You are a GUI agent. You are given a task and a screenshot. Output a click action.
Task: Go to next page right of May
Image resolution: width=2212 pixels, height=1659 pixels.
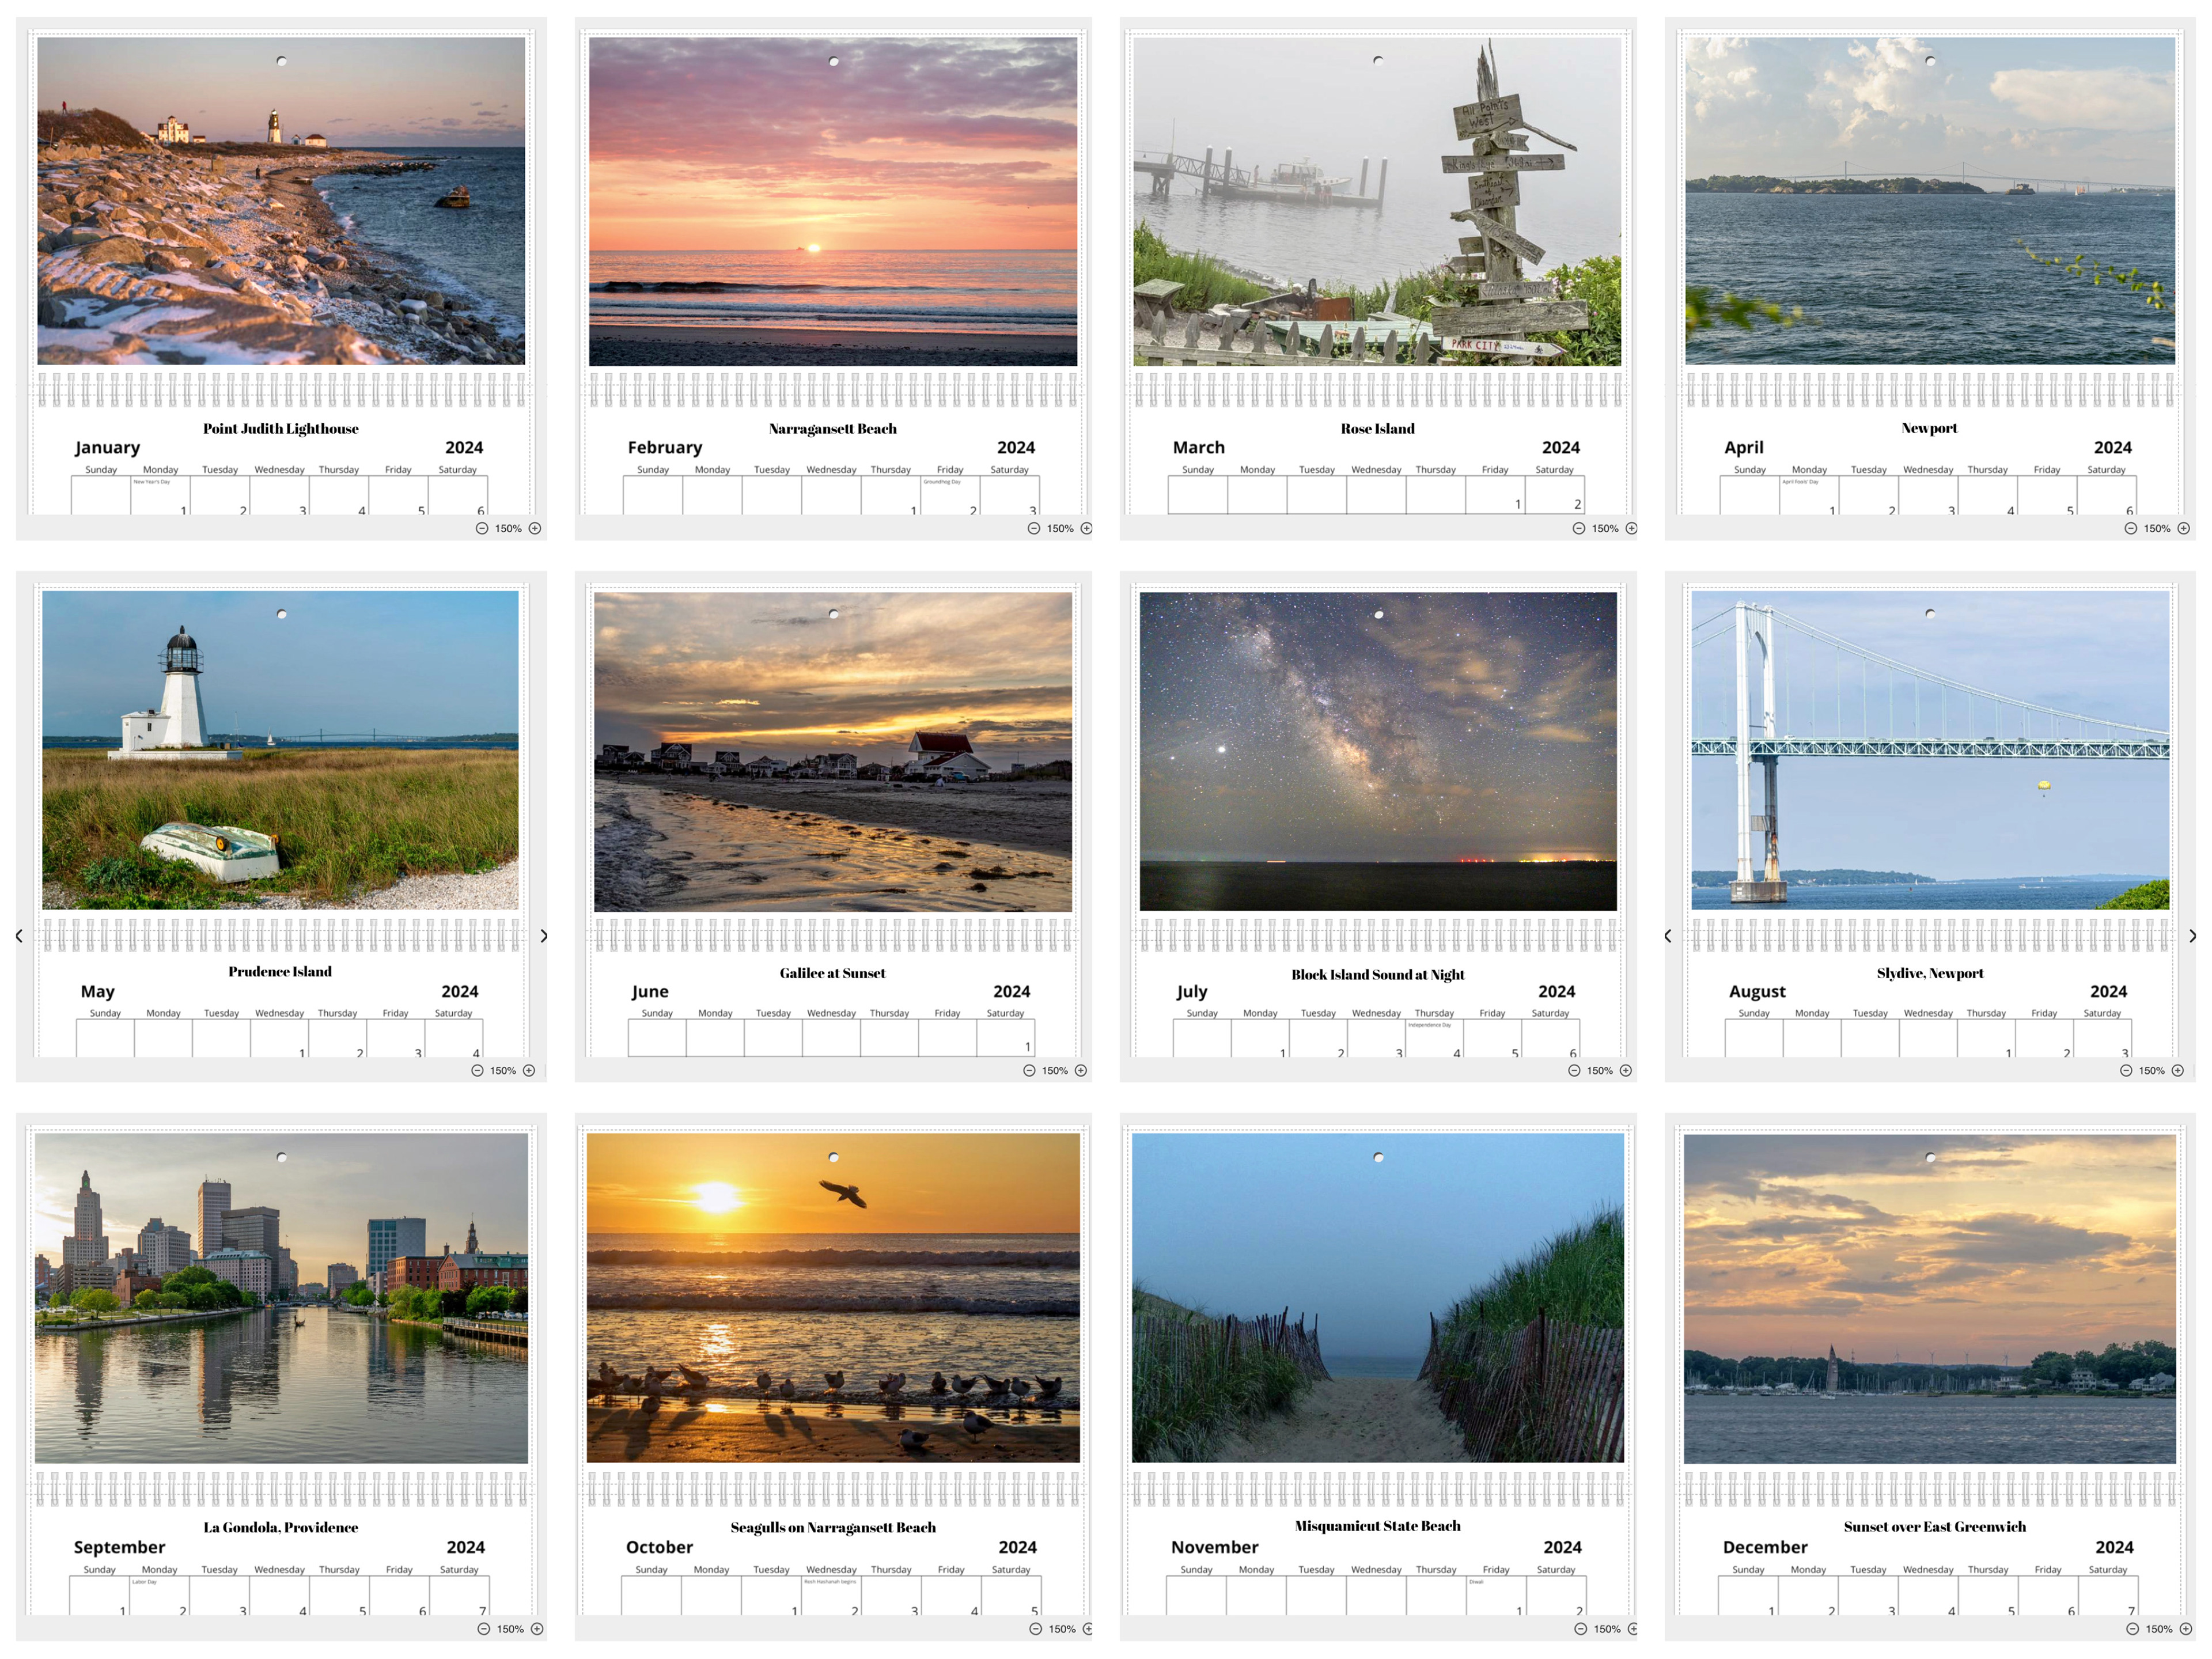point(543,936)
